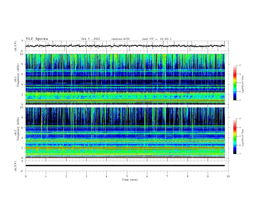This screenshot has height=198, width=257.
Task: Click the "ch.1(V)" waveform axis label
Action: (x=16, y=46)
